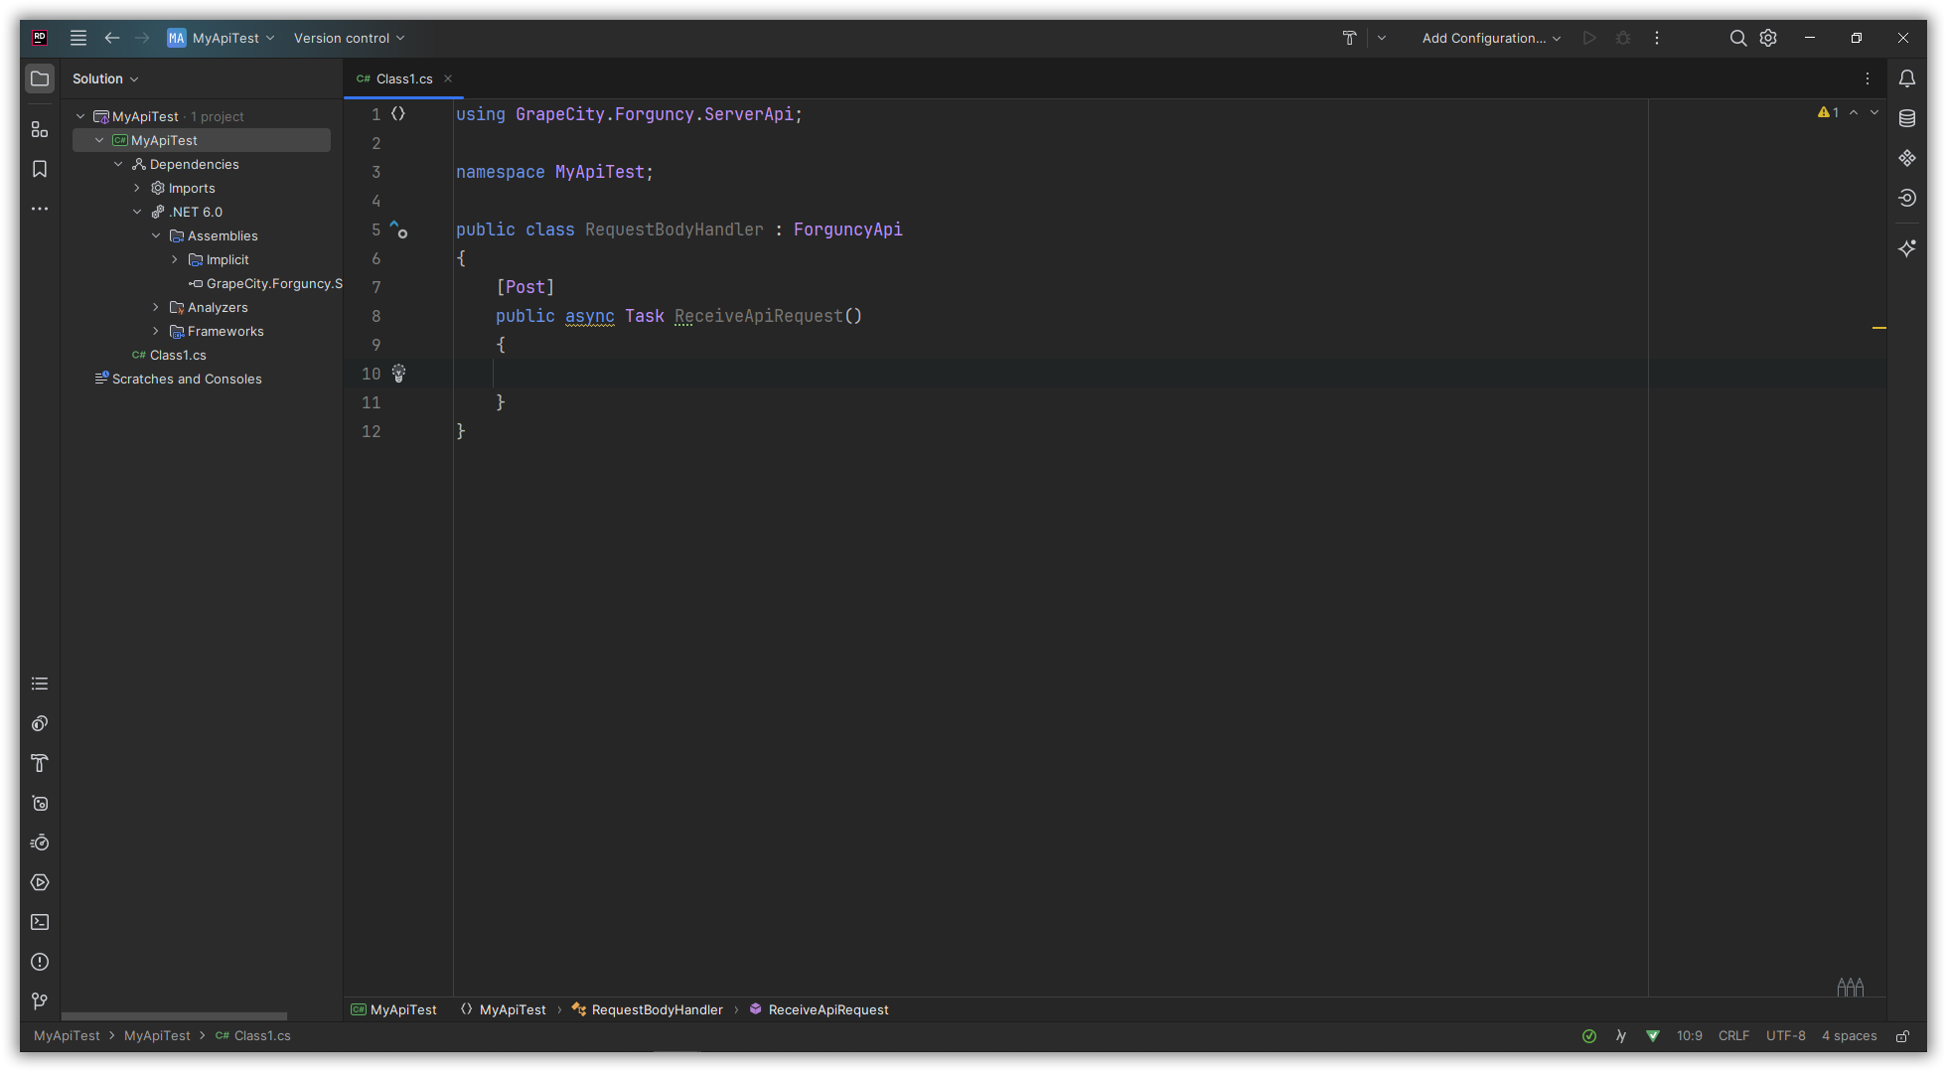
Task: Open the AI Assistant sparkle icon
Action: pos(1906,248)
